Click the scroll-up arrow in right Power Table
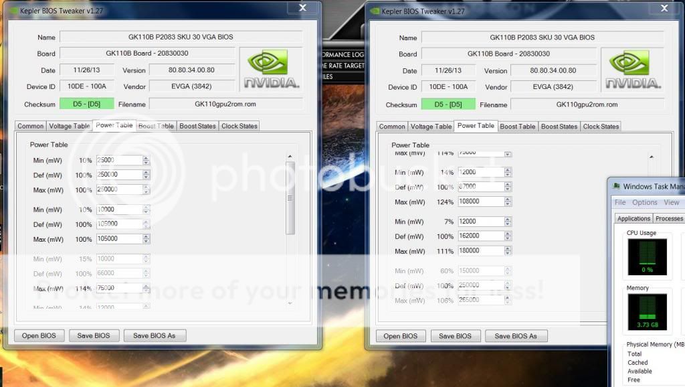Image resolution: width=685 pixels, height=387 pixels. coord(652,157)
